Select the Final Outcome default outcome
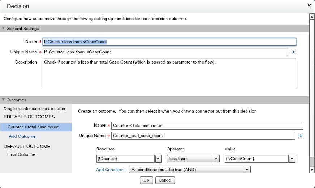315x188 pixels. pyautogui.click(x=21, y=154)
